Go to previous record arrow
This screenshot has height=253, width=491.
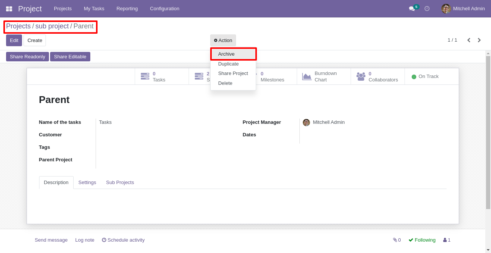pos(469,40)
